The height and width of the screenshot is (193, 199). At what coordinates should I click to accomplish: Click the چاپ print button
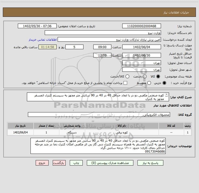click(x=76, y=163)
